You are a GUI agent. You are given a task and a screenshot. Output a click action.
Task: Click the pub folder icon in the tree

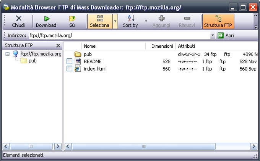click(24, 61)
